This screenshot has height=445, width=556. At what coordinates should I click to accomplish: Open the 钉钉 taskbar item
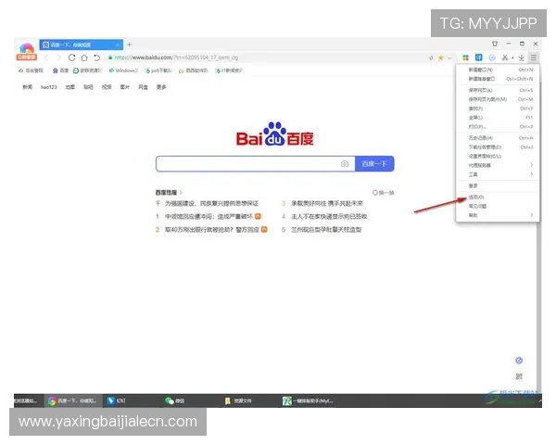click(117, 400)
